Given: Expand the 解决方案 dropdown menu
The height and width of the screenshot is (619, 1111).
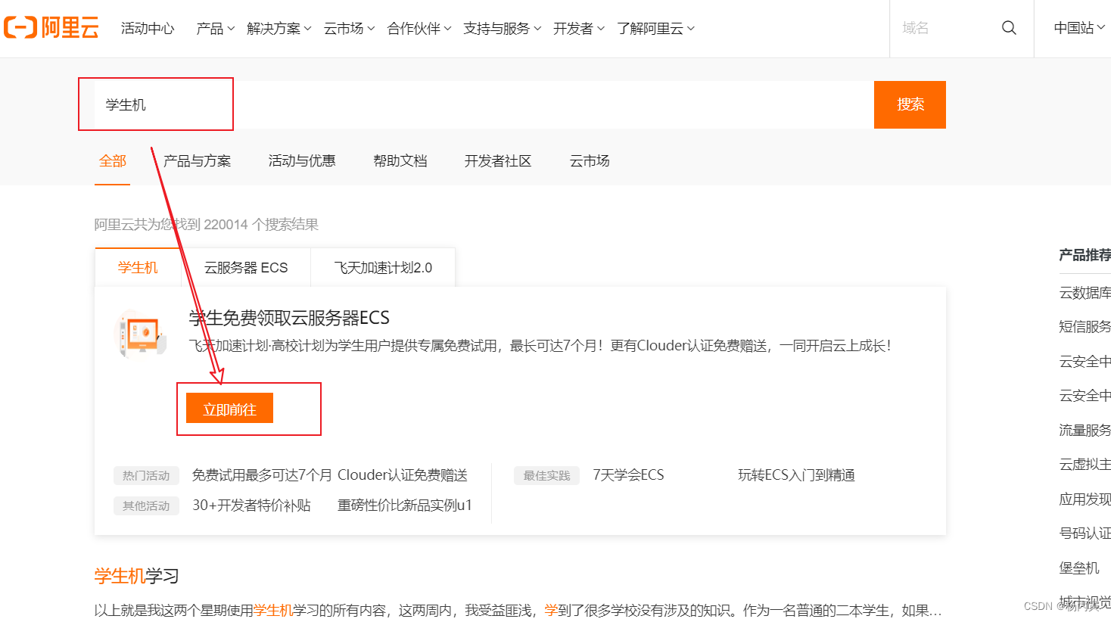Looking at the screenshot, I should (279, 28).
